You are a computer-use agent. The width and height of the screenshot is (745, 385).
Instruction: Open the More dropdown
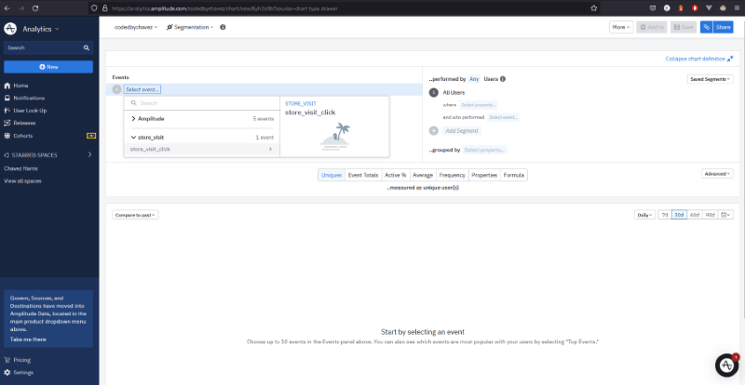621,27
